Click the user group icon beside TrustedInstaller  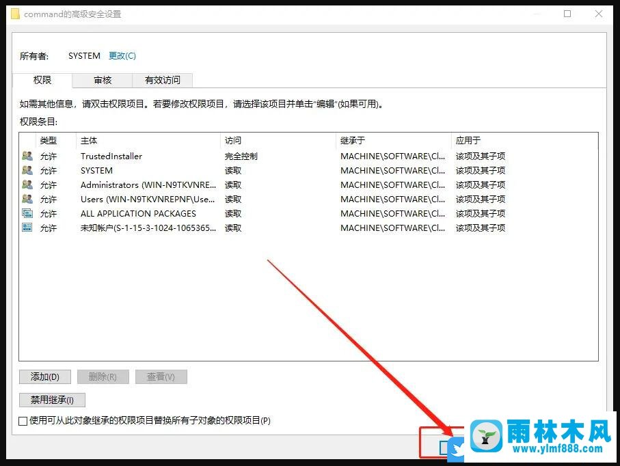click(27, 156)
